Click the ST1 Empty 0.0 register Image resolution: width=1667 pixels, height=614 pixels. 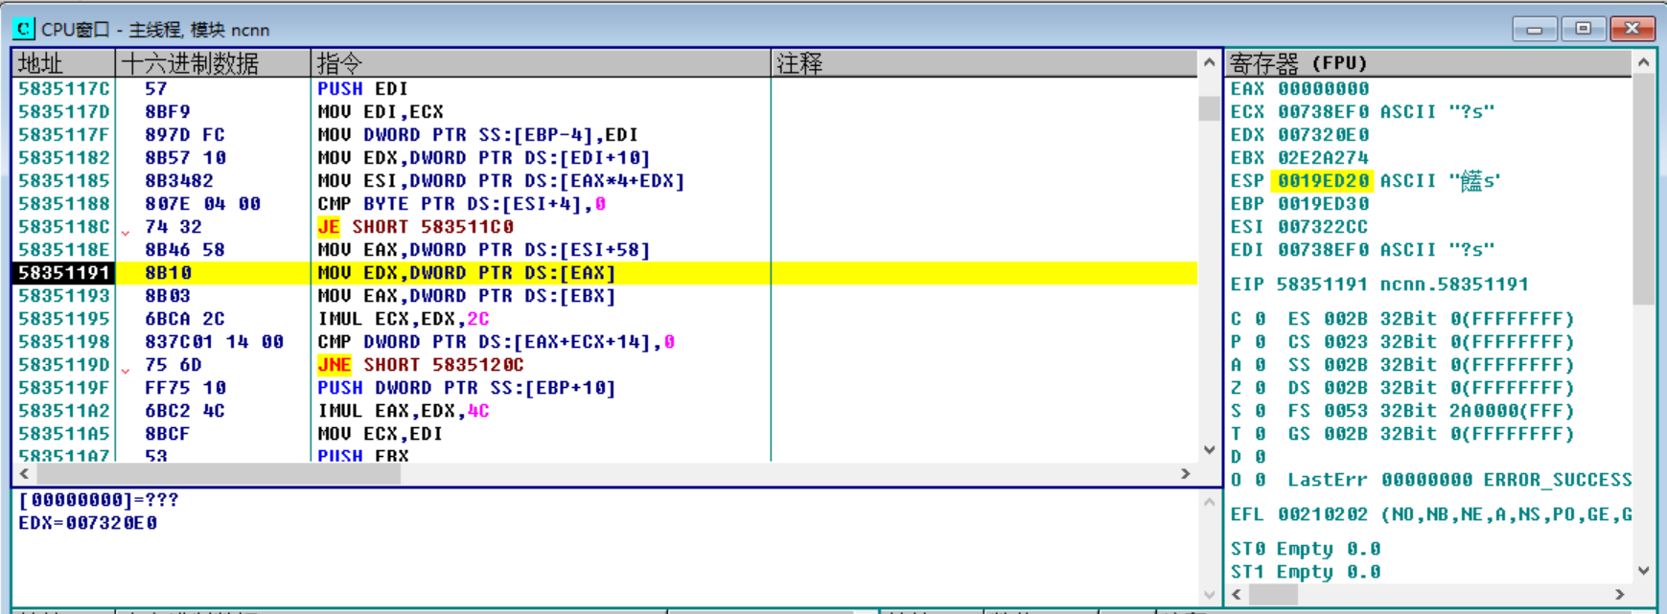[x=1306, y=572]
